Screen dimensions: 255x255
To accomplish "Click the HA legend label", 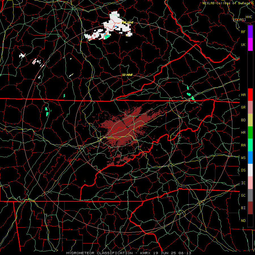I will coord(243,95).
